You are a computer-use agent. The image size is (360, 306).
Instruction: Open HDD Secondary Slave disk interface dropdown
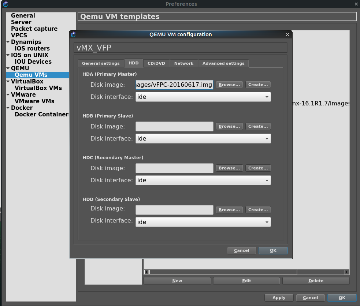[x=203, y=222]
